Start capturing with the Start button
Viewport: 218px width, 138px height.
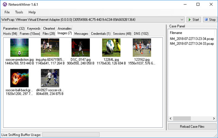coord(194,20)
